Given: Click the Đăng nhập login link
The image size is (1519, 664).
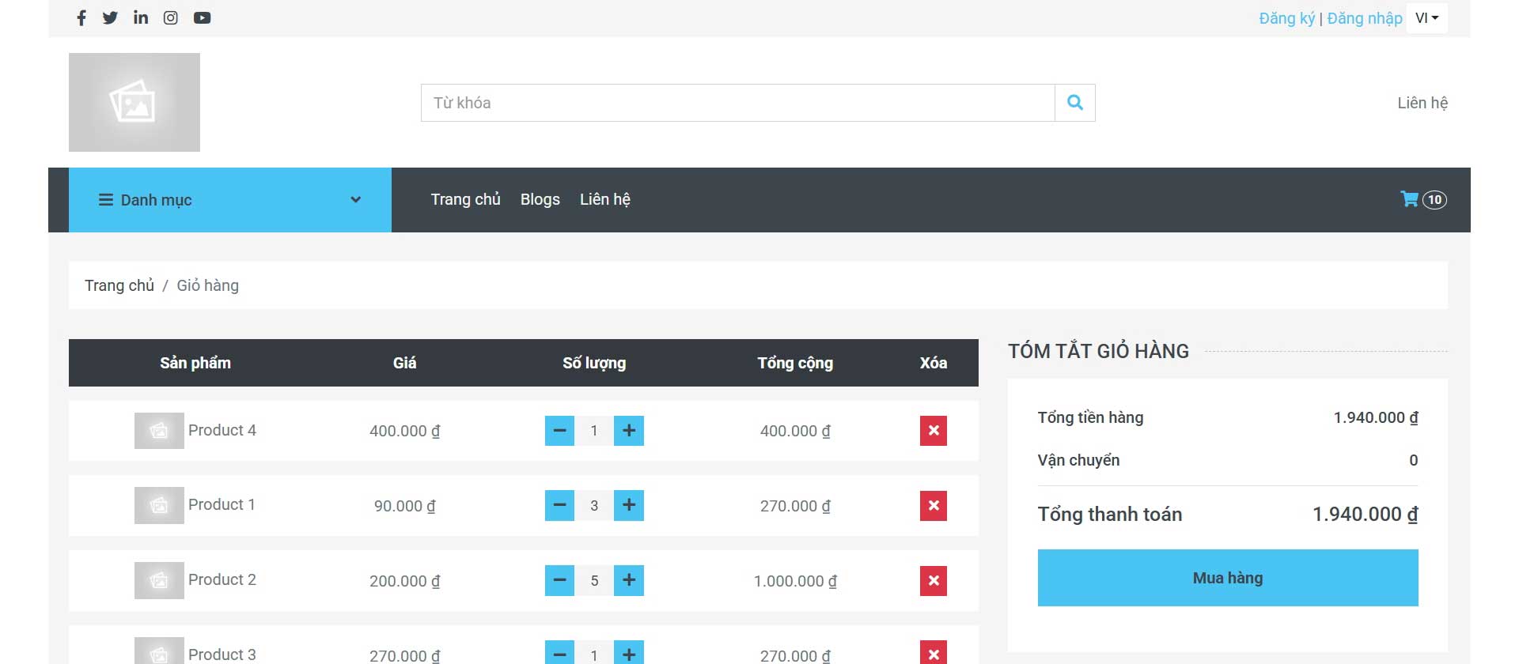Looking at the screenshot, I should [x=1364, y=18].
